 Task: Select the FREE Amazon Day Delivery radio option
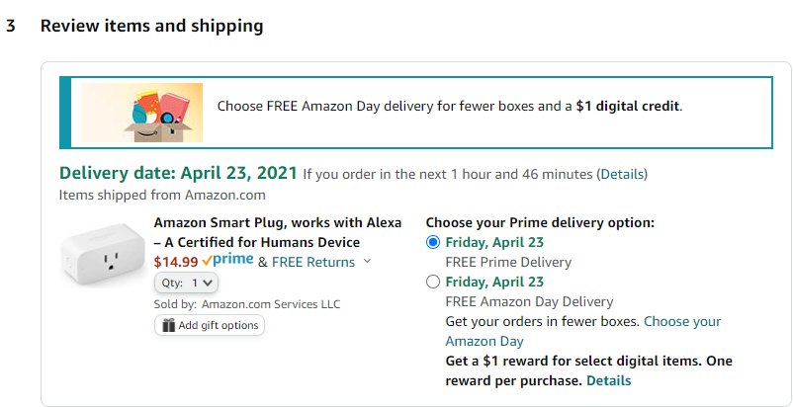[432, 282]
